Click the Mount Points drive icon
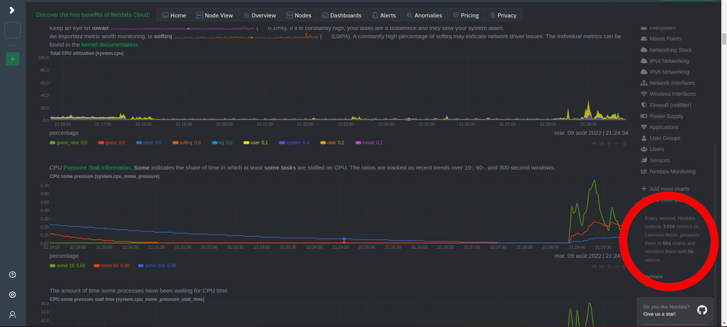 644,39
